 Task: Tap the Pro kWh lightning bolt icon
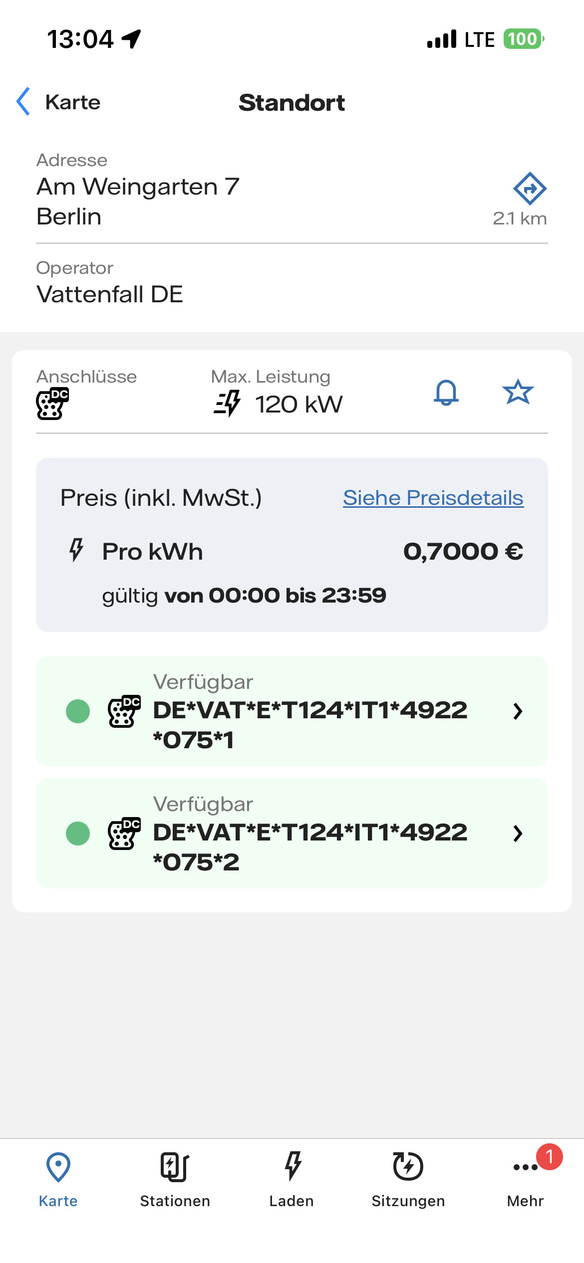(x=76, y=550)
